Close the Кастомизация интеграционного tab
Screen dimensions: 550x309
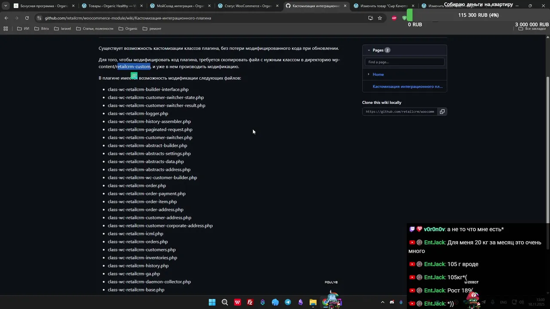(345, 6)
